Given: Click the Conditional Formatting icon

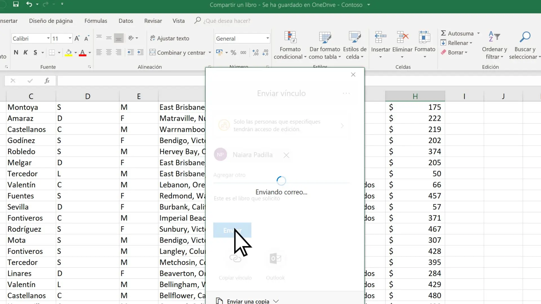Looking at the screenshot, I should coord(290,37).
